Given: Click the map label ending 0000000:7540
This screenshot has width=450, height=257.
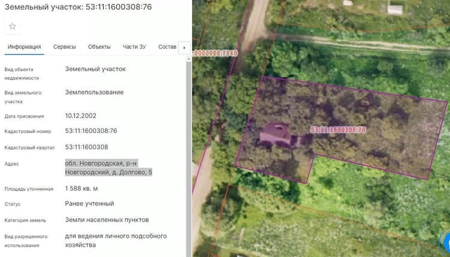Looking at the screenshot, I should click(x=215, y=53).
